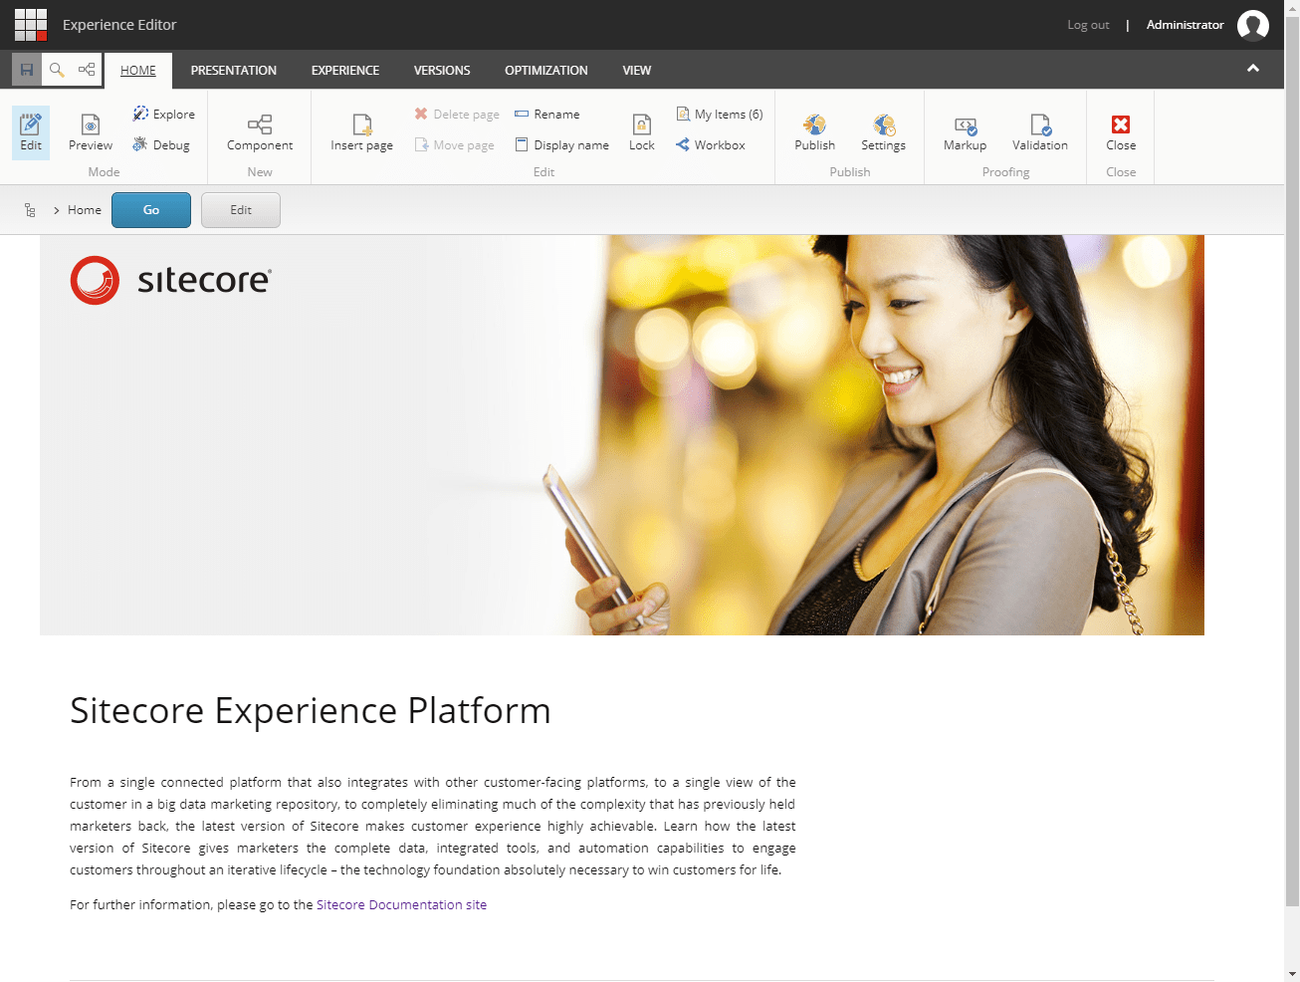Add a new Component
Viewport: 1300px width, 982px height.
click(260, 131)
